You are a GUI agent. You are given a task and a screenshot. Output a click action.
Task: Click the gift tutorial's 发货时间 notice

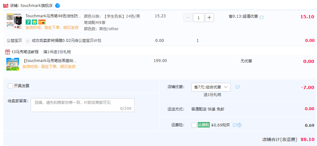pyautogui.click(x=49, y=67)
